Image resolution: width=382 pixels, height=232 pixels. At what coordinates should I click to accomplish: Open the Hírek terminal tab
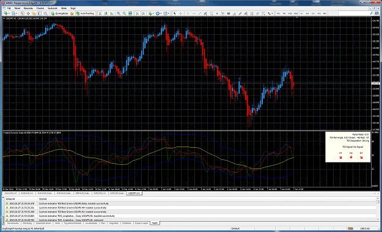tap(57, 223)
